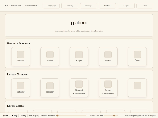Skip to next track with Next
Viewport: 158px width, 118px height.
tap(24, 116)
